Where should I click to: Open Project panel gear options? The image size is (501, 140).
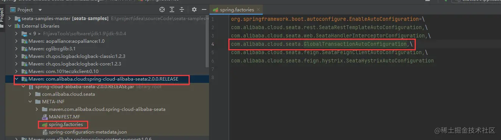pos(194,9)
